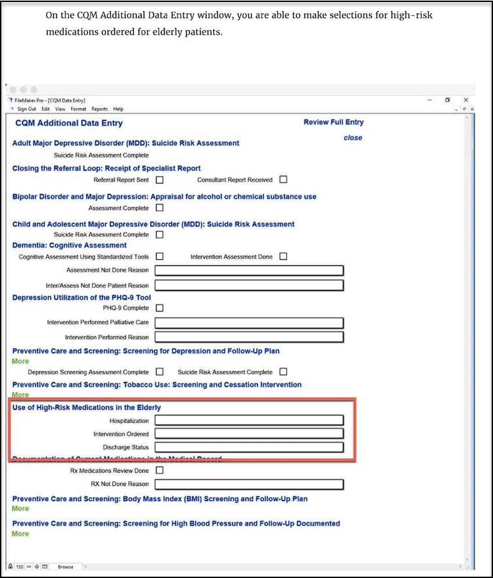Check Suicide Risk Assessment Complete beside Depression Screening
The height and width of the screenshot is (578, 493).
283,372
